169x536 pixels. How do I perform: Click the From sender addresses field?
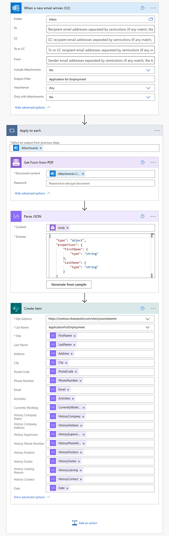(101, 60)
